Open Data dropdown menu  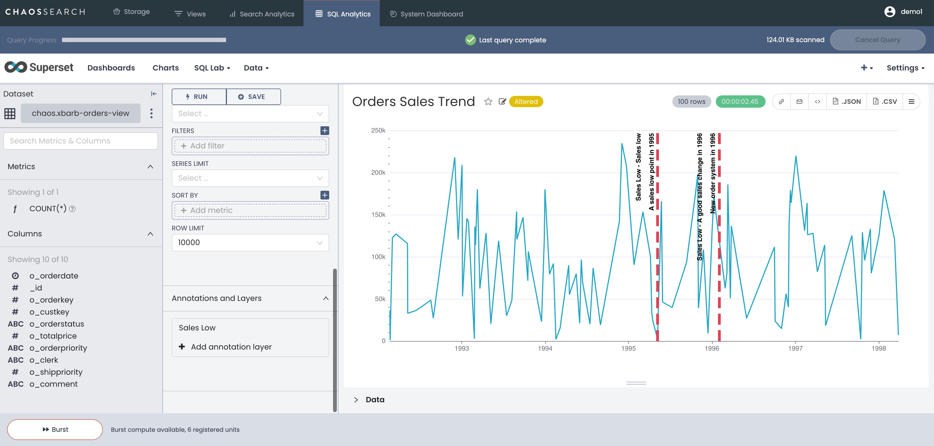256,68
